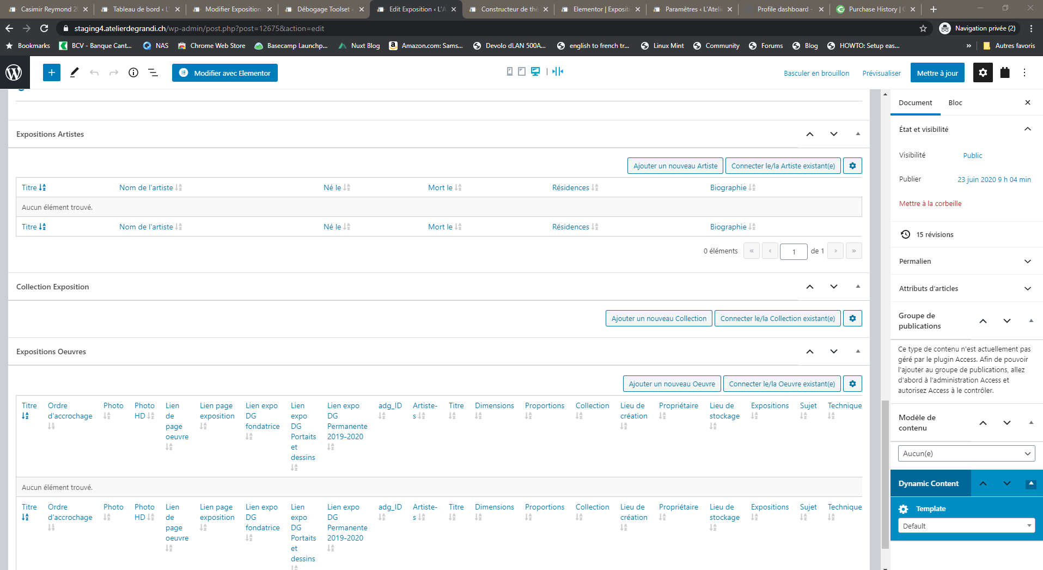The height and width of the screenshot is (570, 1043).
Task: Bookmark this page with the star icon
Action: 923,28
